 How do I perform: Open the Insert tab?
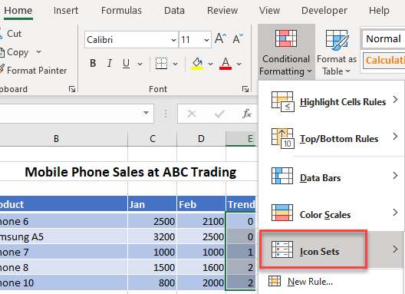point(66,11)
